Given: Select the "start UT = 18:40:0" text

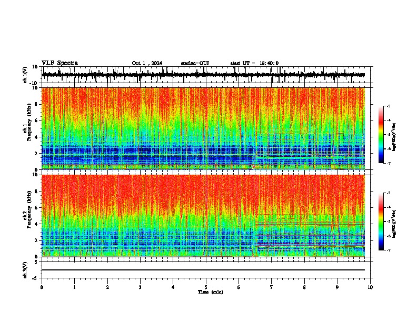Looking at the screenshot, I should click(x=254, y=63).
